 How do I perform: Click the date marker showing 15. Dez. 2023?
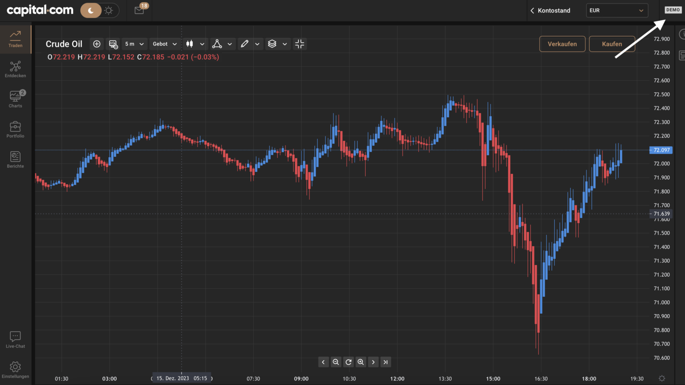tap(181, 378)
